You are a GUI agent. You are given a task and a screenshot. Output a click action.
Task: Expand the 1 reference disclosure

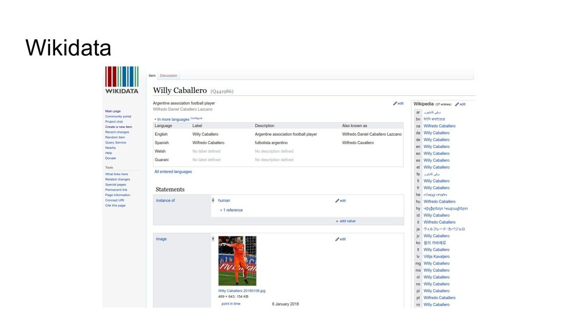coord(232,210)
